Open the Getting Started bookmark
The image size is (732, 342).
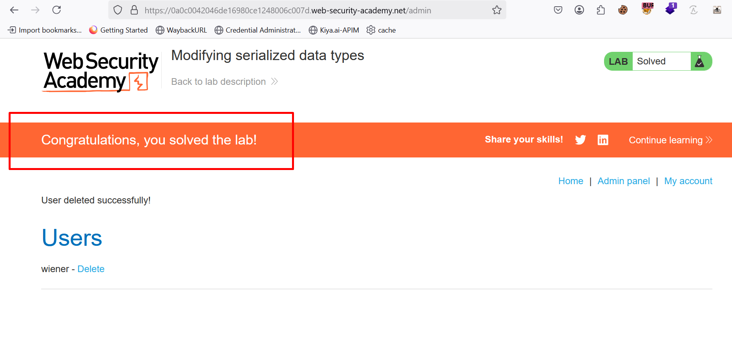coord(119,30)
